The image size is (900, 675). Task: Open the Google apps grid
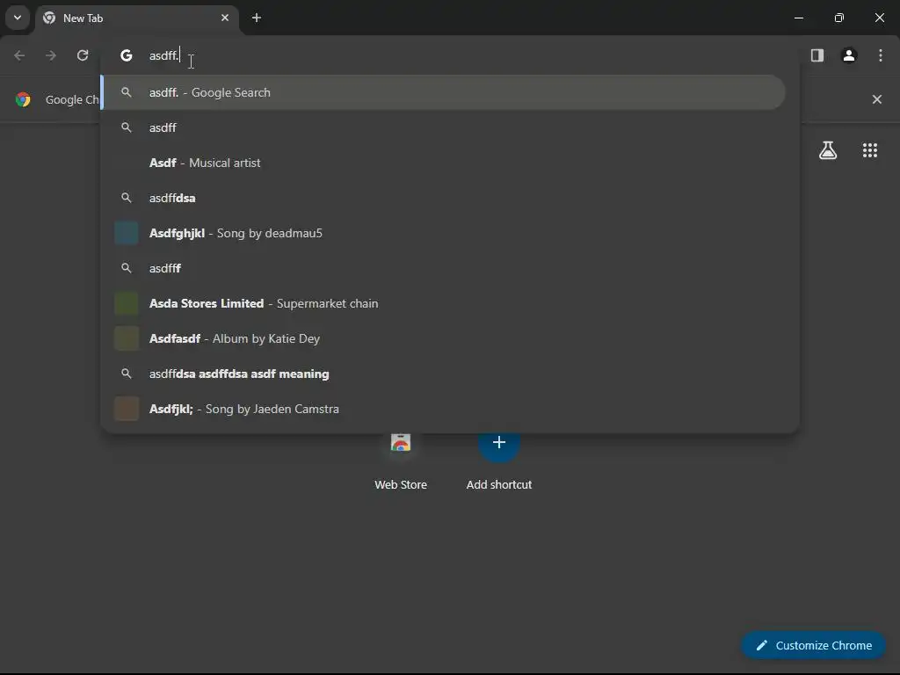point(870,150)
